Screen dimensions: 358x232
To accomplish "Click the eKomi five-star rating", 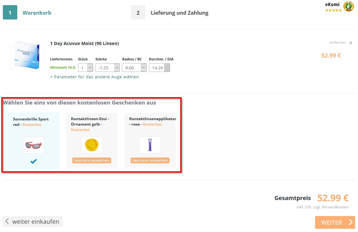I will point(333,10).
